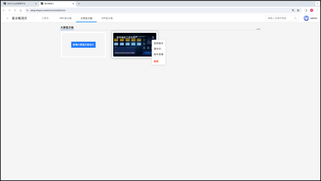The image size is (321, 181).
Task: Expand the browser tab list chevron
Action: click(x=317, y=4)
